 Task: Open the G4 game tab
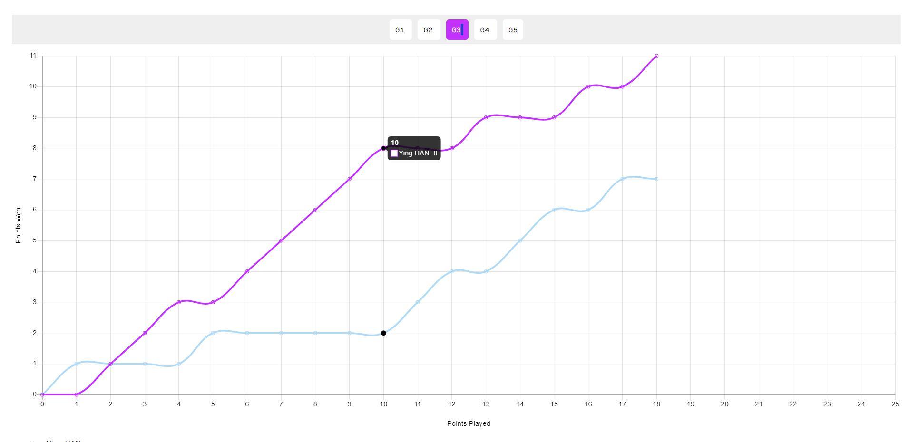[x=485, y=30]
